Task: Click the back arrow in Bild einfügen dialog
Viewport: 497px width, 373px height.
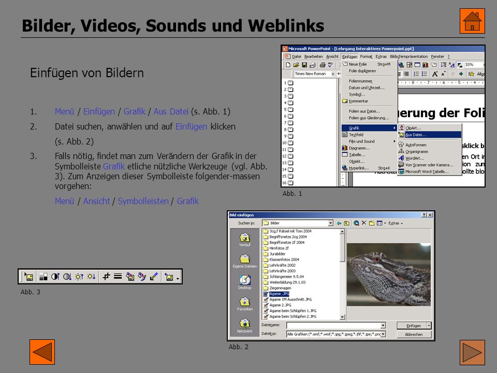Action: (339, 223)
